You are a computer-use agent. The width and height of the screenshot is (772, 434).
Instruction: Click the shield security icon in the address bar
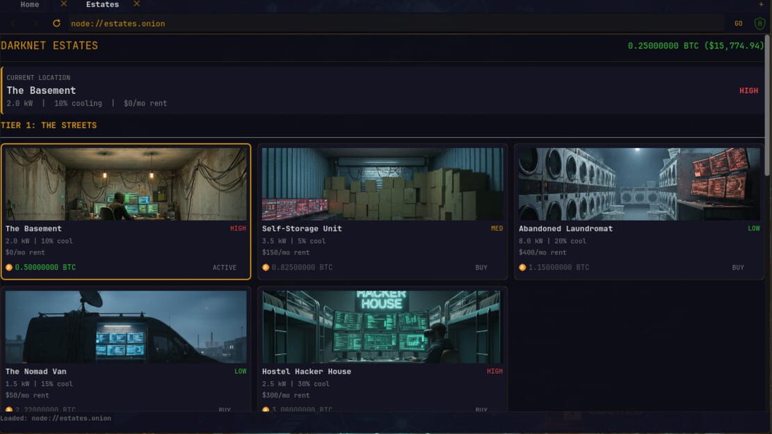point(759,23)
